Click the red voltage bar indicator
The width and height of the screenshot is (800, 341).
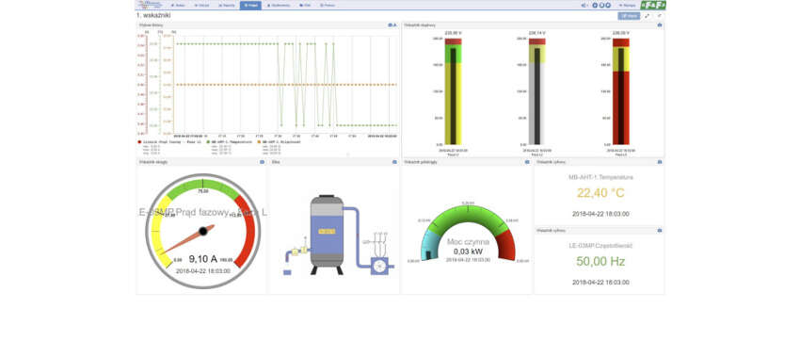(621, 91)
